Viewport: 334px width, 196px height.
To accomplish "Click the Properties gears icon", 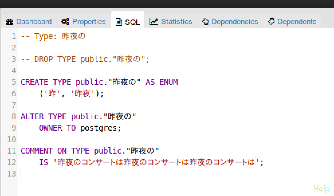I will pyautogui.click(x=65, y=22).
